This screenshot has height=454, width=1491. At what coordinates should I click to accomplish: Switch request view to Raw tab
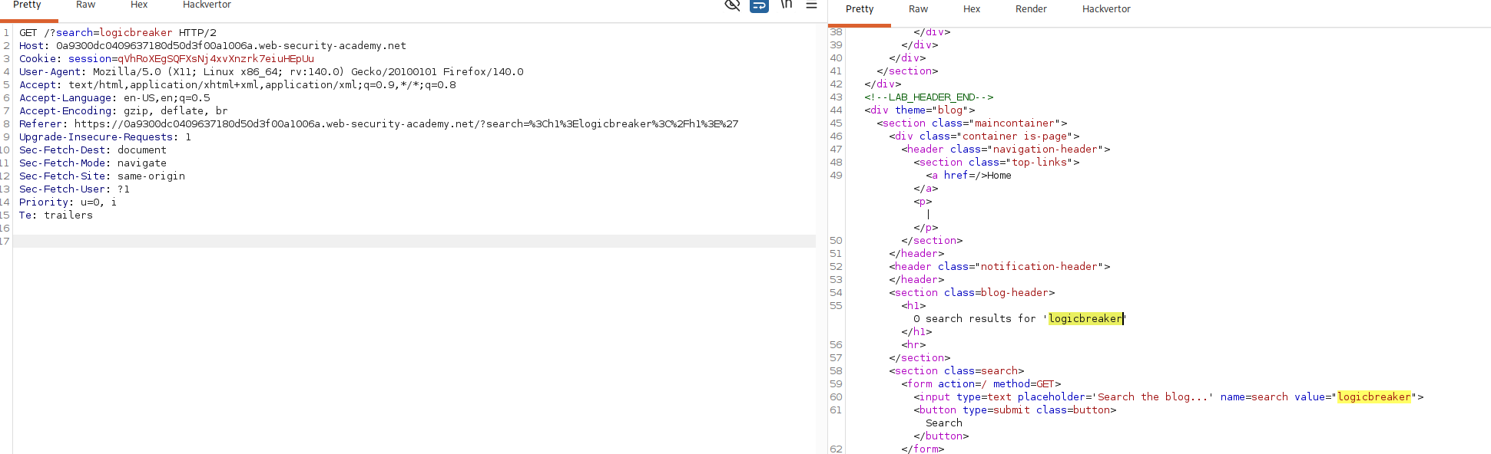pos(85,5)
